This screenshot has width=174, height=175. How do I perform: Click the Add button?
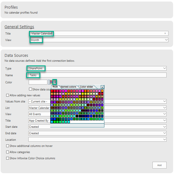(160, 165)
